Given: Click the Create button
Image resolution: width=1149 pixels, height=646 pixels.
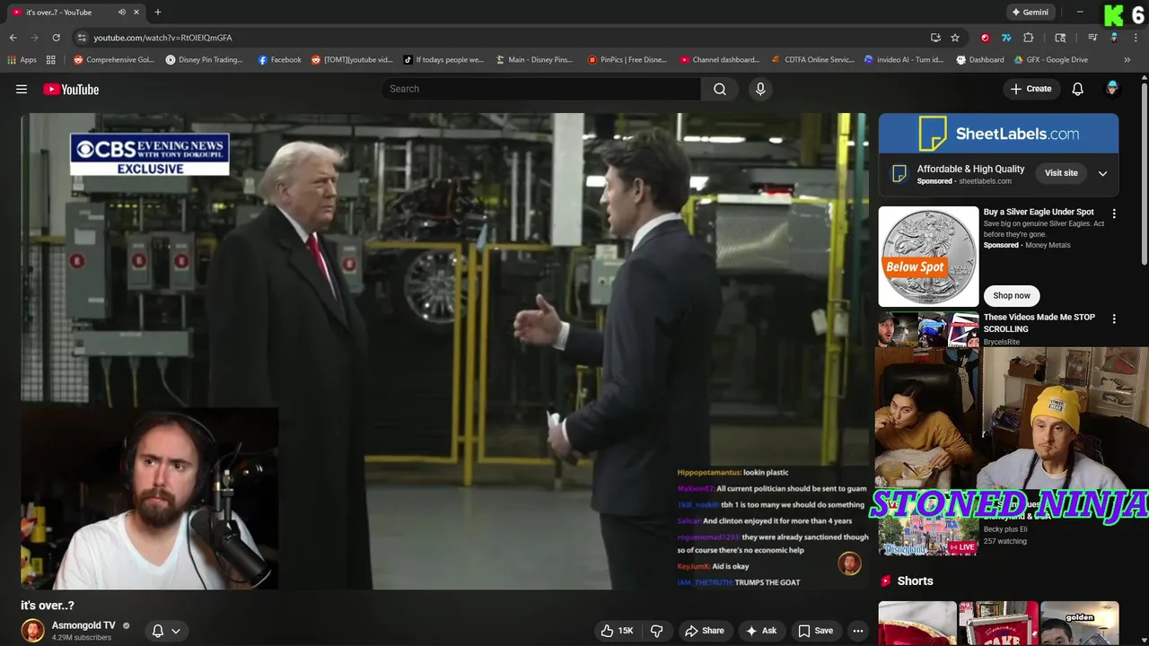Looking at the screenshot, I should click(1031, 89).
